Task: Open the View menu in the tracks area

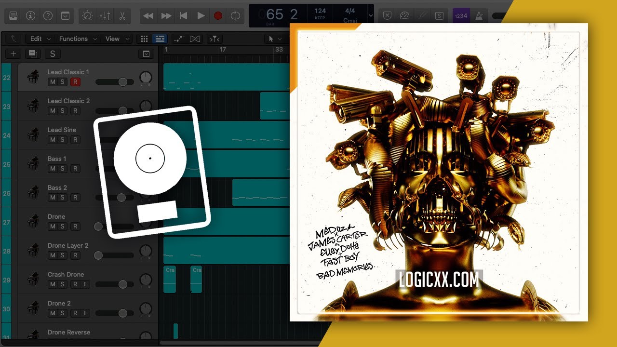Action: click(117, 39)
